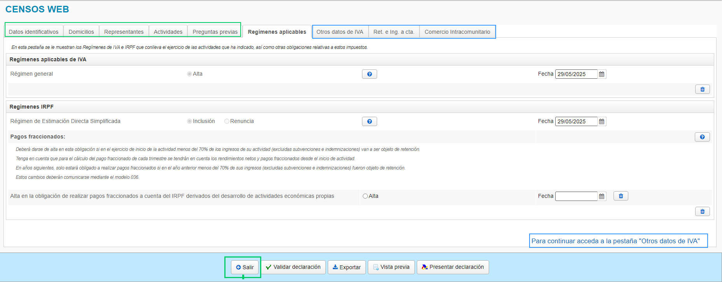The width and height of the screenshot is (722, 282).
Task: Click trash icon in IVA regimes section
Action: pos(702,89)
